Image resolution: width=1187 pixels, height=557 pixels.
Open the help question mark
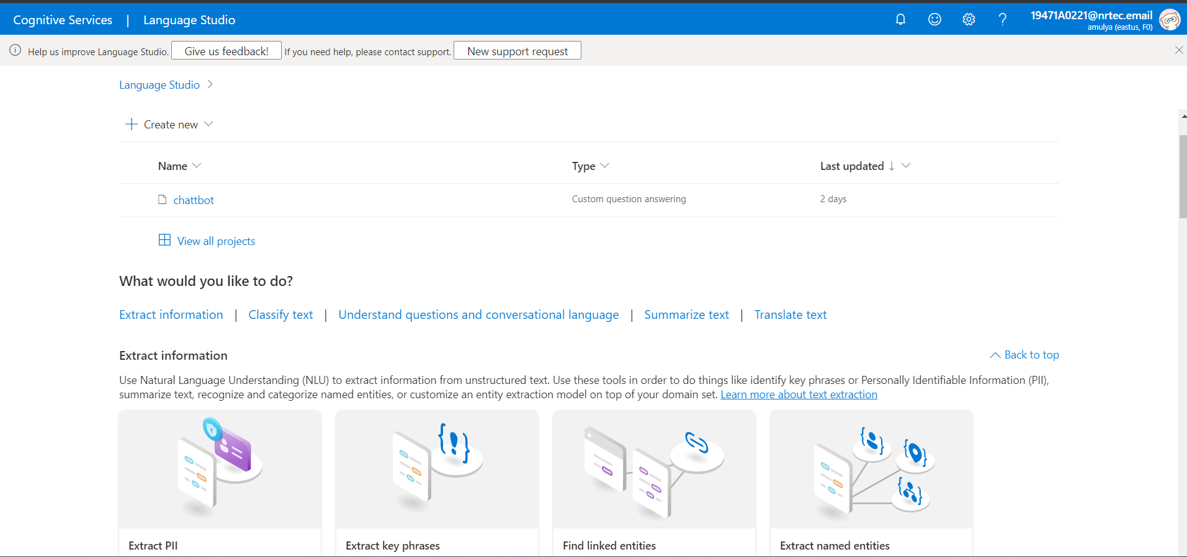[x=1003, y=19]
